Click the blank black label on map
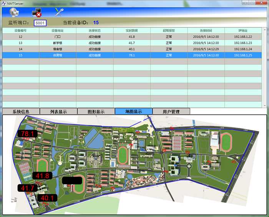The image size is (269, 217). (x=72, y=180)
